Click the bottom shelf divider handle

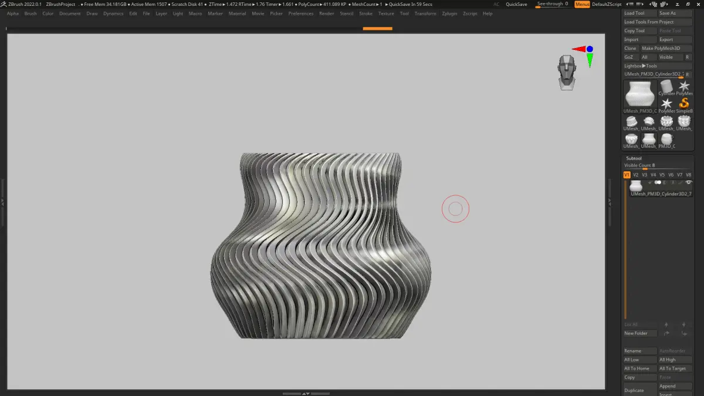[x=306, y=393]
